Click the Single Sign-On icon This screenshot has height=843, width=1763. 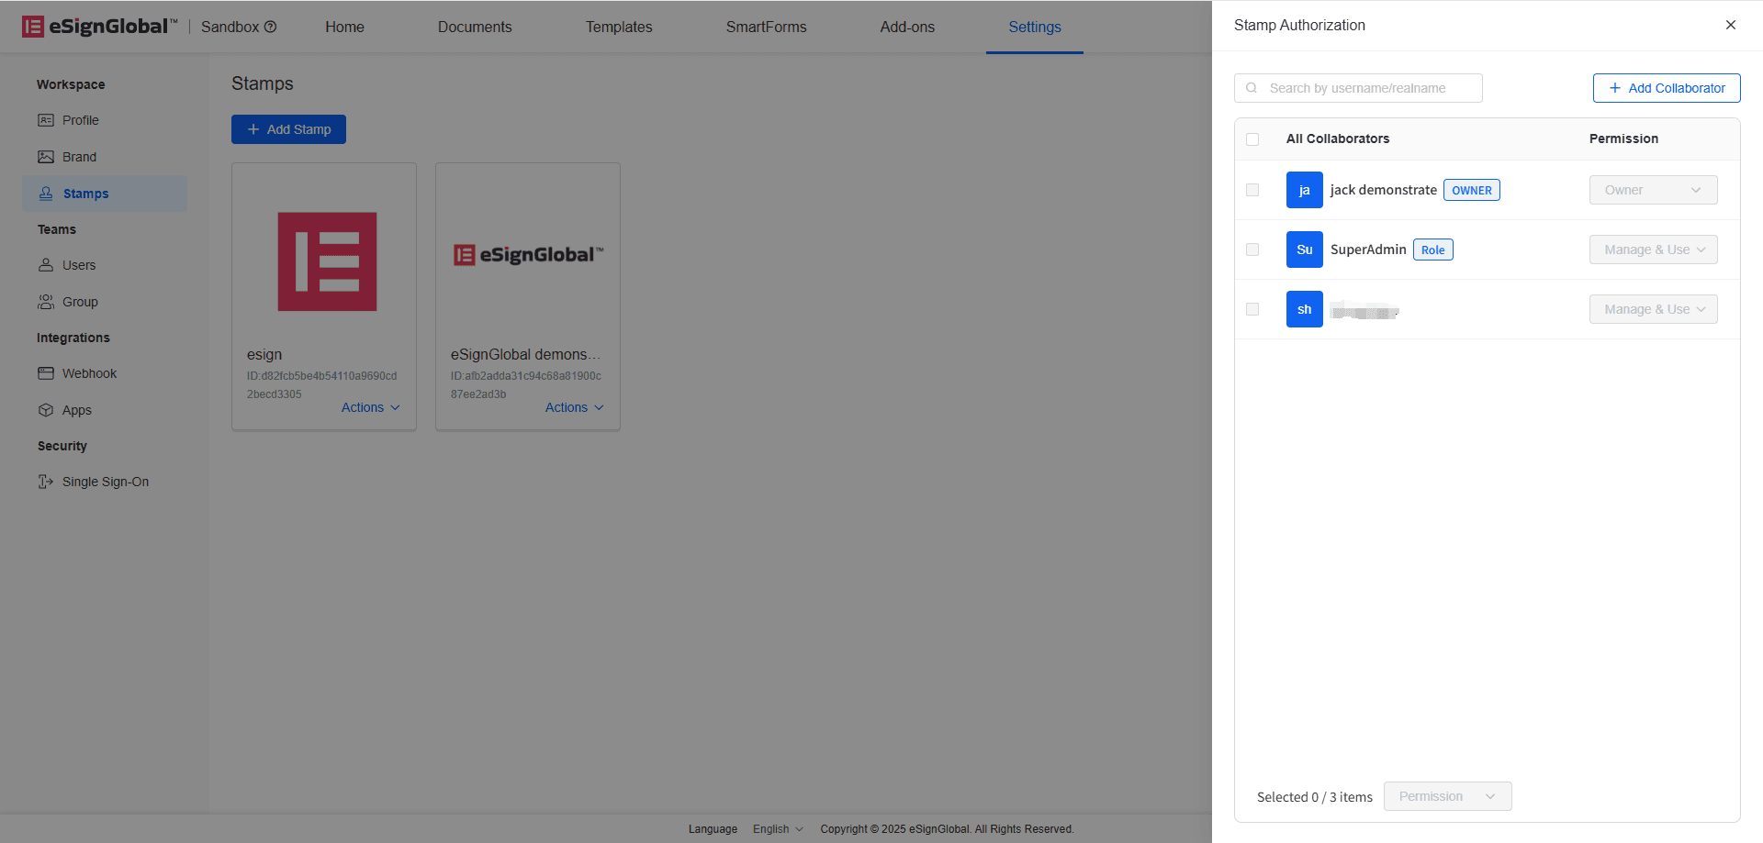pos(46,482)
